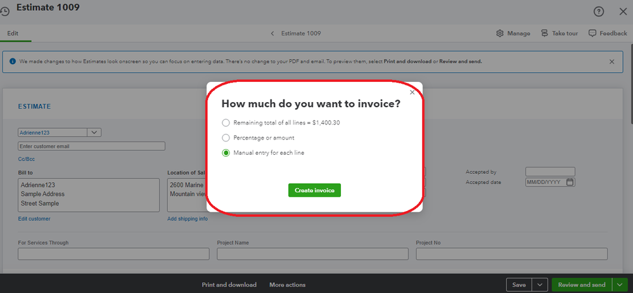Close the Estimate 1009 window
633x293 pixels.
(623, 11)
